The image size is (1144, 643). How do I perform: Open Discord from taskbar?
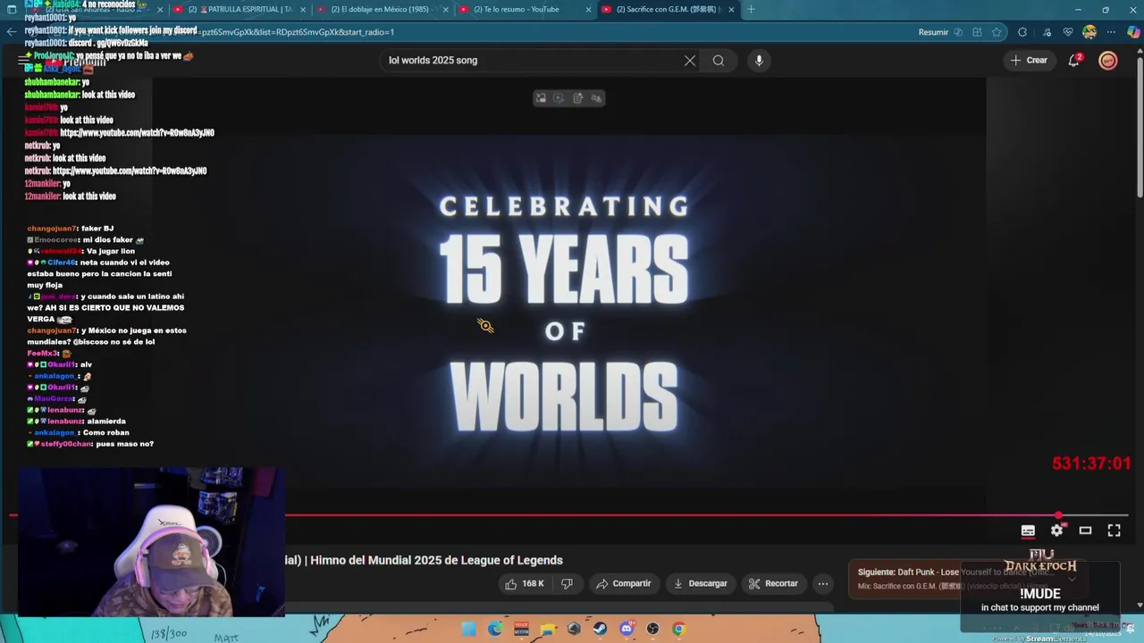tap(627, 629)
